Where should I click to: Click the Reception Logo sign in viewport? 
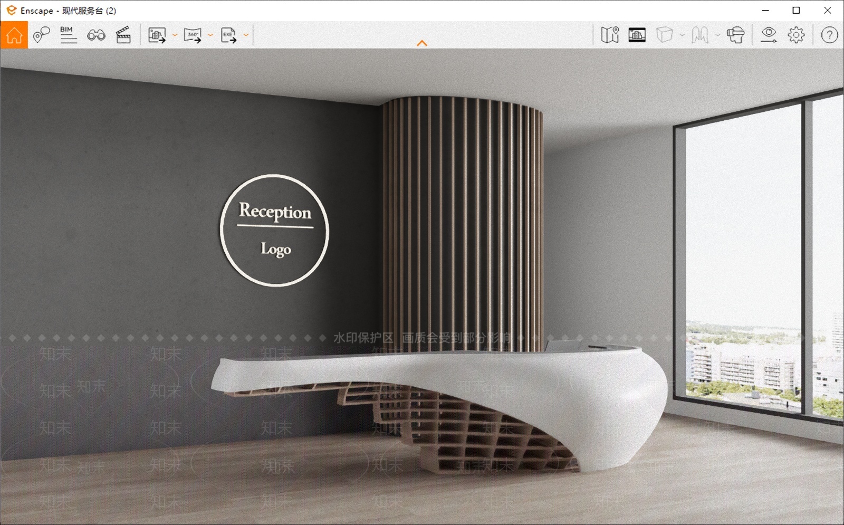click(x=275, y=230)
